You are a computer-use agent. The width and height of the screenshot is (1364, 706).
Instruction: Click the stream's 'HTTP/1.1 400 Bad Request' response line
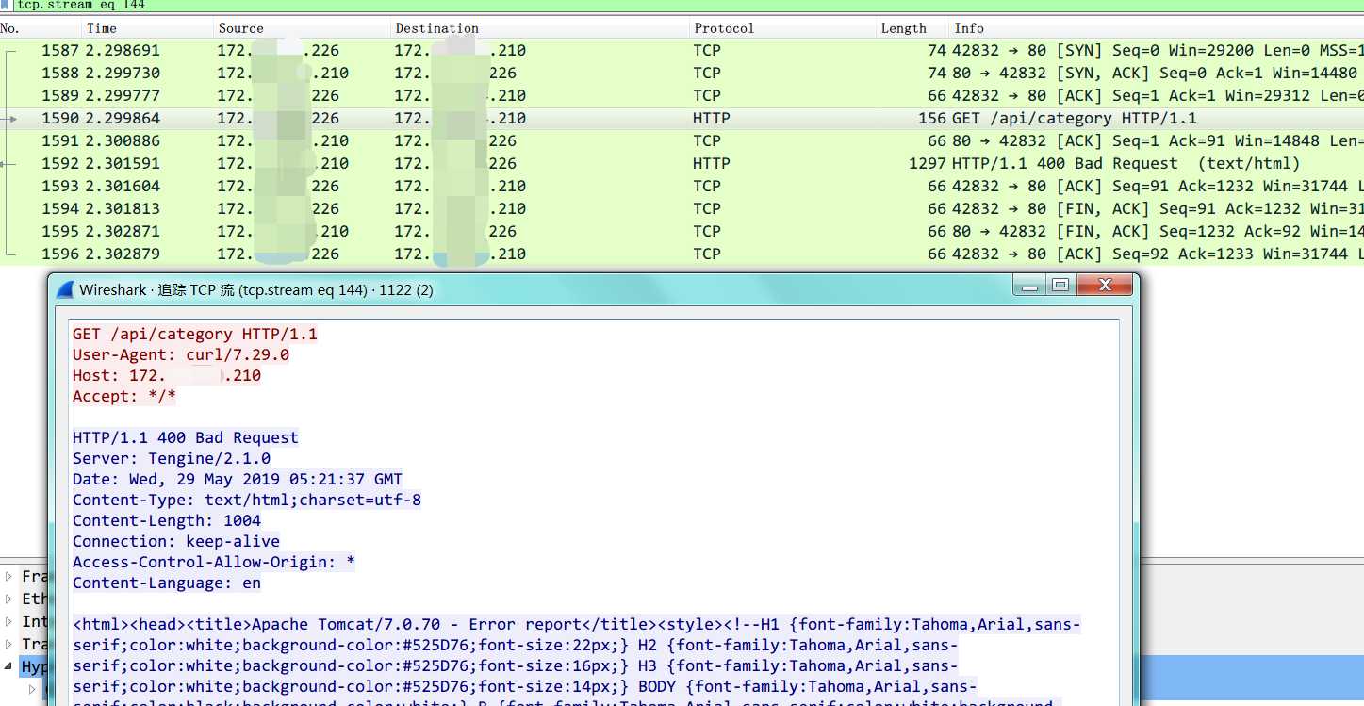(x=186, y=437)
